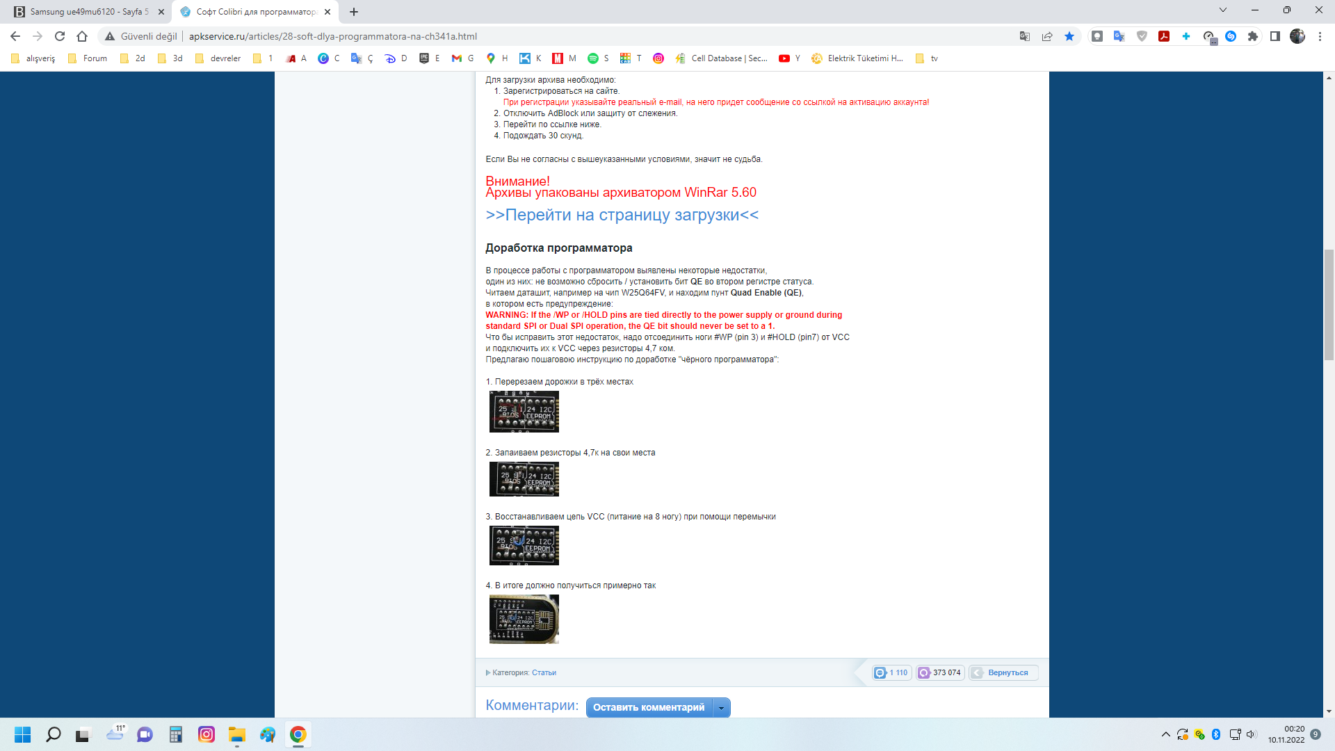Bookmark this page with the star icon
This screenshot has width=1335, height=751.
[1069, 36]
